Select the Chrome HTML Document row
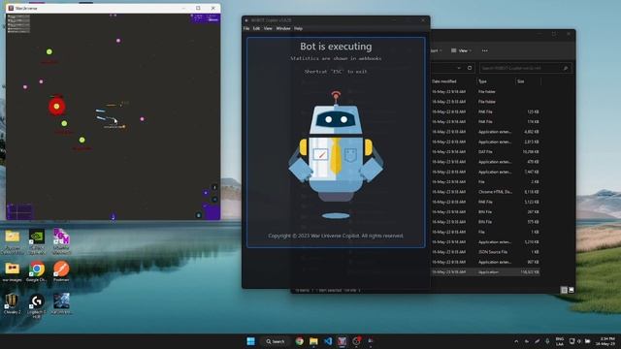Screen dimensions: 621x349 click(x=485, y=192)
